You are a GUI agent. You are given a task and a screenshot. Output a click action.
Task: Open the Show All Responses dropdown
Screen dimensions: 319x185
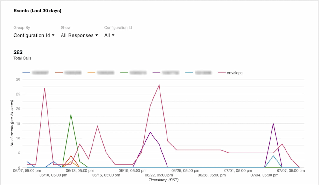pyautogui.click(x=79, y=35)
